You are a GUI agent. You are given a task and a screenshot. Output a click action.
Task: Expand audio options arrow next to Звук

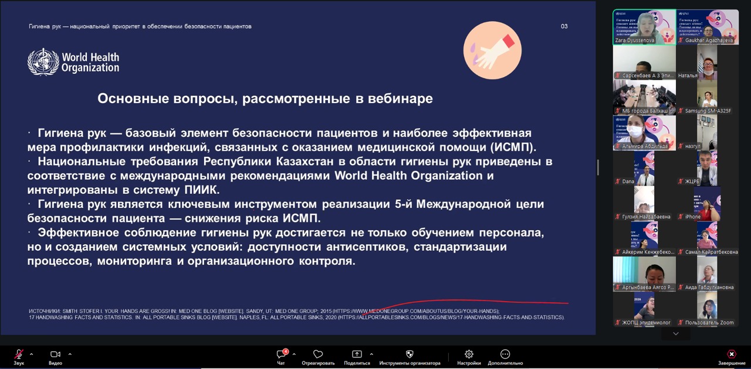31,354
